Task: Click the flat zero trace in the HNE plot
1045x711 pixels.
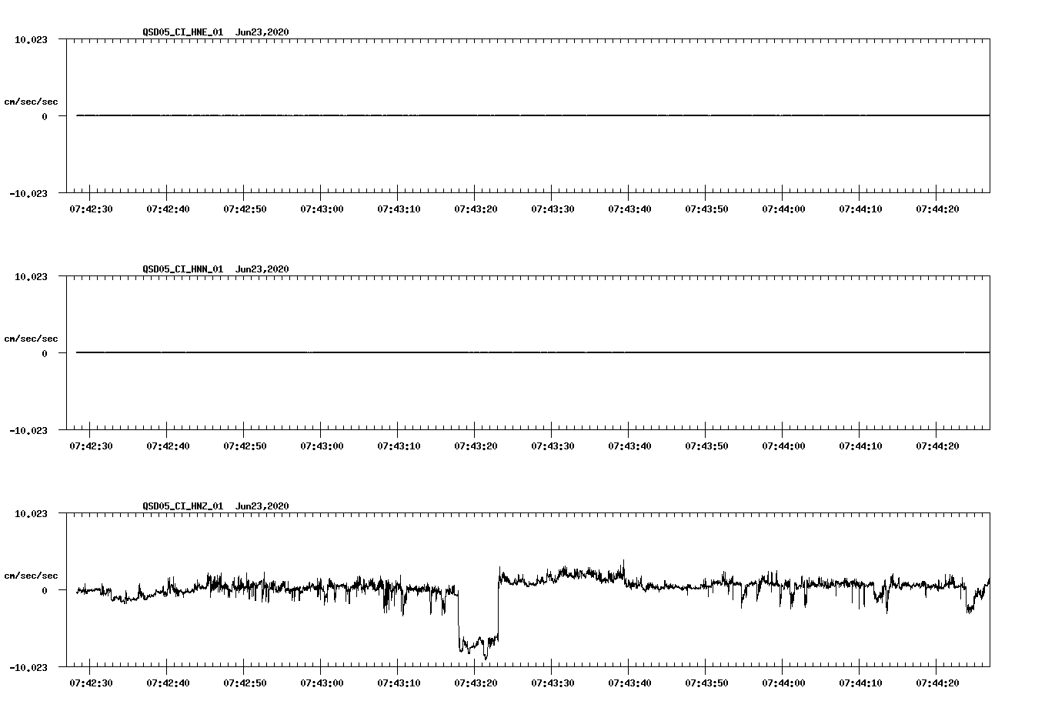Action: 533,115
